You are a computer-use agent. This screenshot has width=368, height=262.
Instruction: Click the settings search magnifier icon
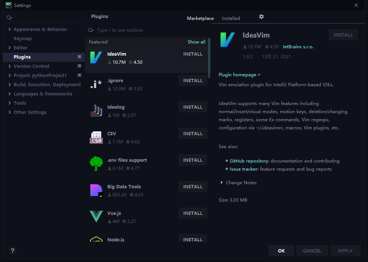[9, 18]
